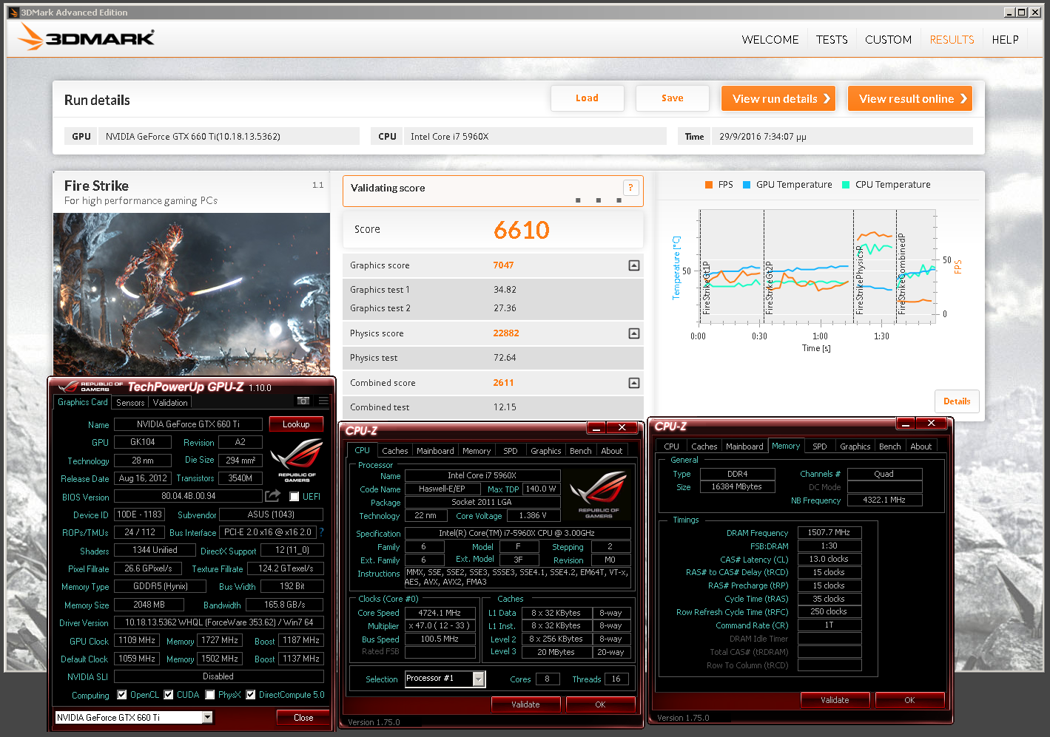Click the BIOS save/share arrow icon in GPU-Z
The width and height of the screenshot is (1050, 737).
point(272,496)
